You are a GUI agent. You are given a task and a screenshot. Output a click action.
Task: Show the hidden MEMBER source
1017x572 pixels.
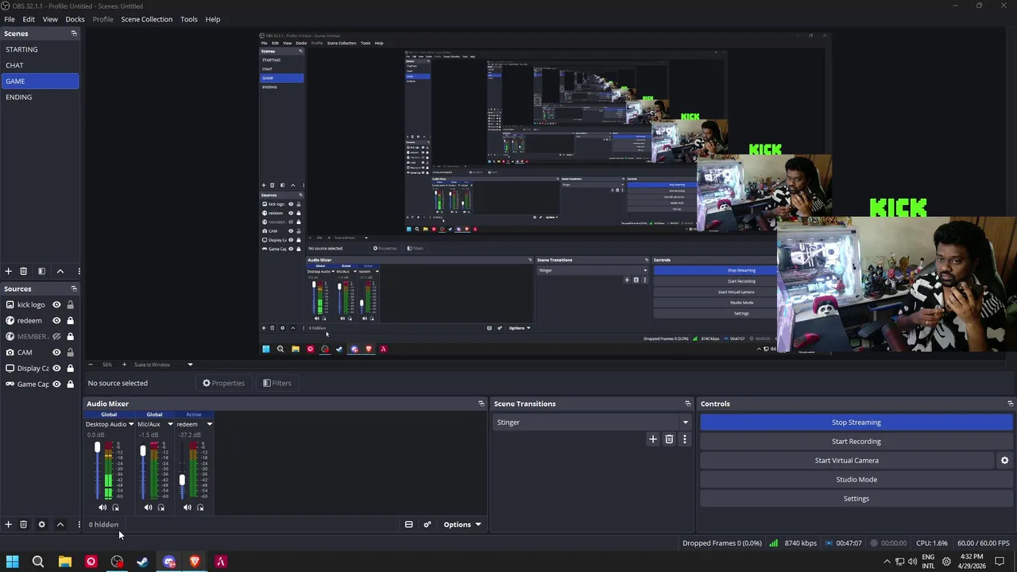coord(56,336)
